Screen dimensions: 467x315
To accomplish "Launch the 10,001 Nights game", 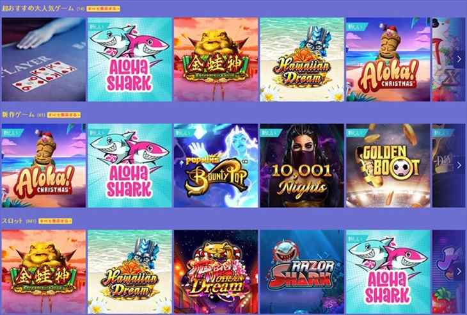I will [x=302, y=165].
